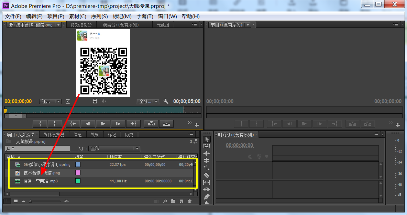The height and width of the screenshot is (215, 407).
Task: Click the Clear trash icon
Action: click(190, 201)
